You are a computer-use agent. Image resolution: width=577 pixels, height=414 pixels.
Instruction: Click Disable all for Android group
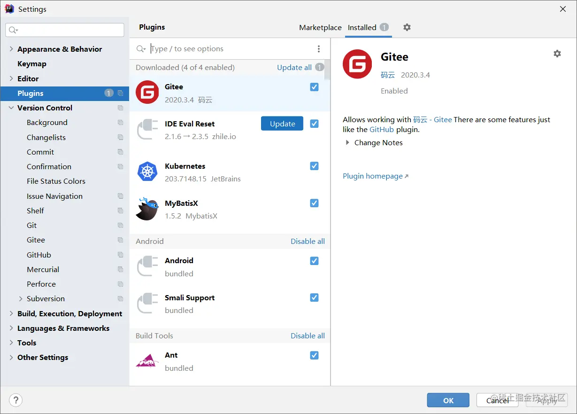point(308,241)
